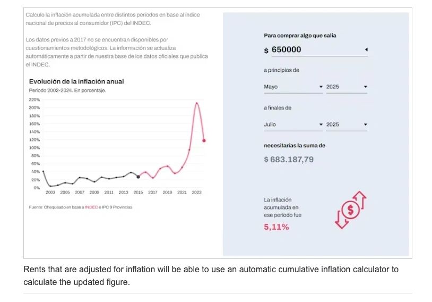Click the 'Para comprar algo que salía' label
Screen dimensions: 432x302
point(300,36)
